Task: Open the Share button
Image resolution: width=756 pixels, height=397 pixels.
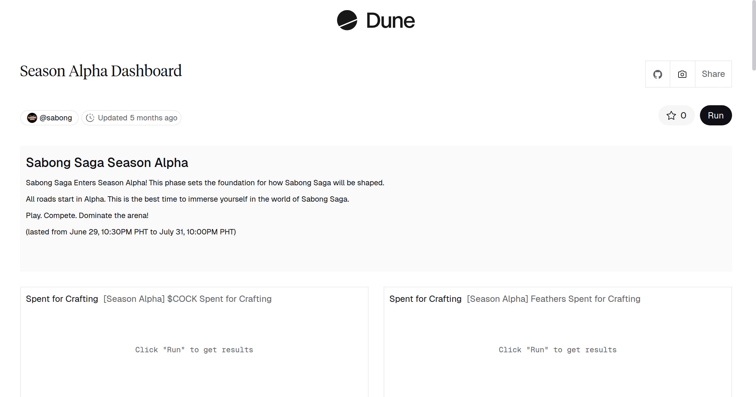Action: [713, 74]
